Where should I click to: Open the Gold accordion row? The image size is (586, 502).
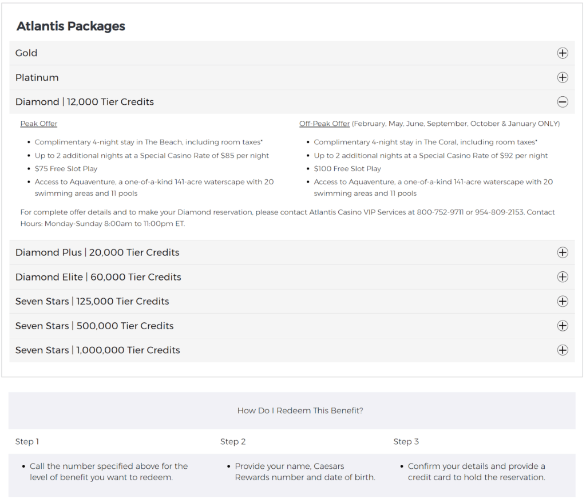coord(292,53)
